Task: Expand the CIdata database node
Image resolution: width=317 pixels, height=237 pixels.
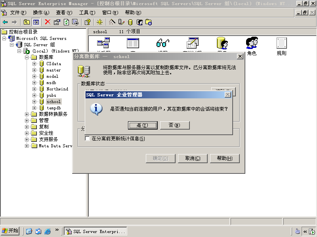Action: 34,64
